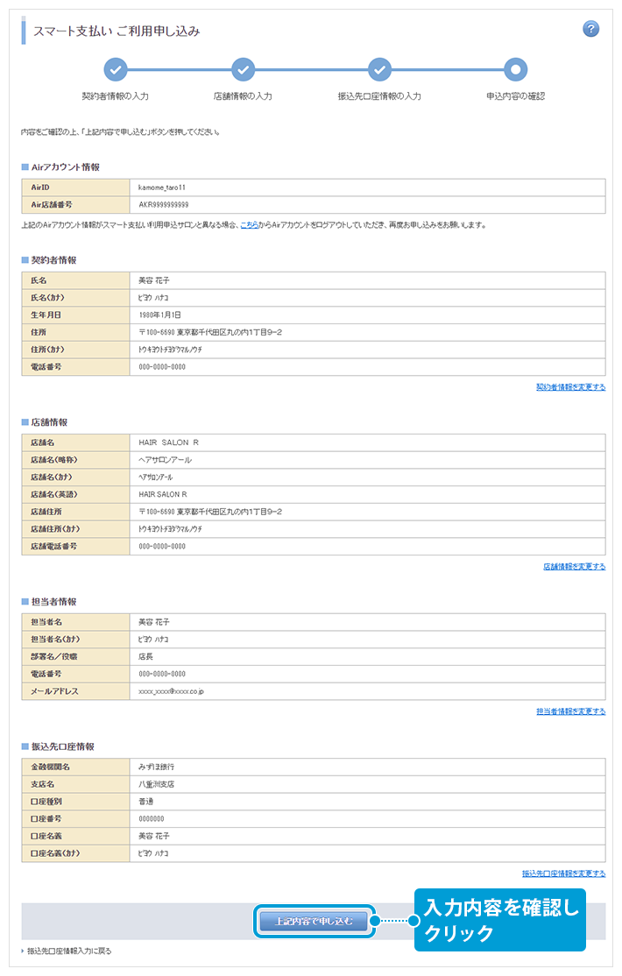Open the 振込先口座情報を変更する link
622x976 pixels.
563,873
